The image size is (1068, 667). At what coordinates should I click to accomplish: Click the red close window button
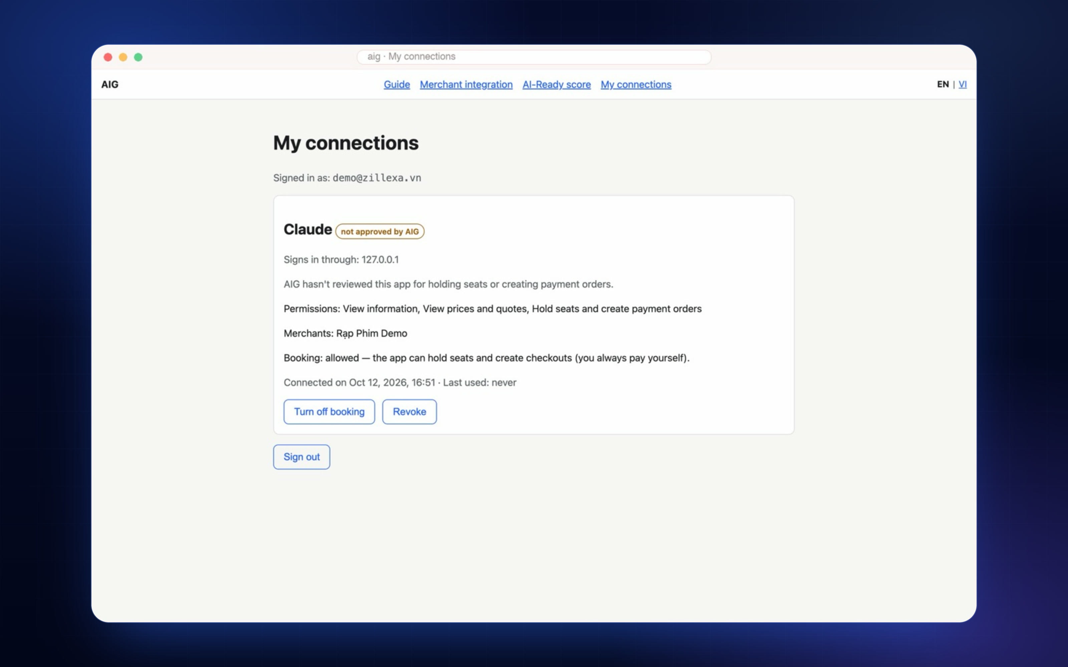click(x=108, y=57)
